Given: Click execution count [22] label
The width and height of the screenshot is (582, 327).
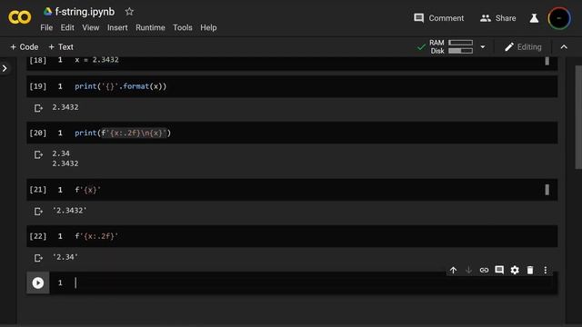Looking at the screenshot, I should [x=38, y=236].
